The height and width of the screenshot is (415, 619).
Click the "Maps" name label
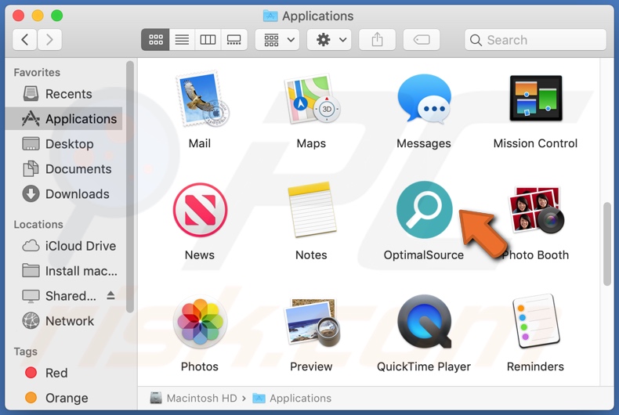pos(311,143)
